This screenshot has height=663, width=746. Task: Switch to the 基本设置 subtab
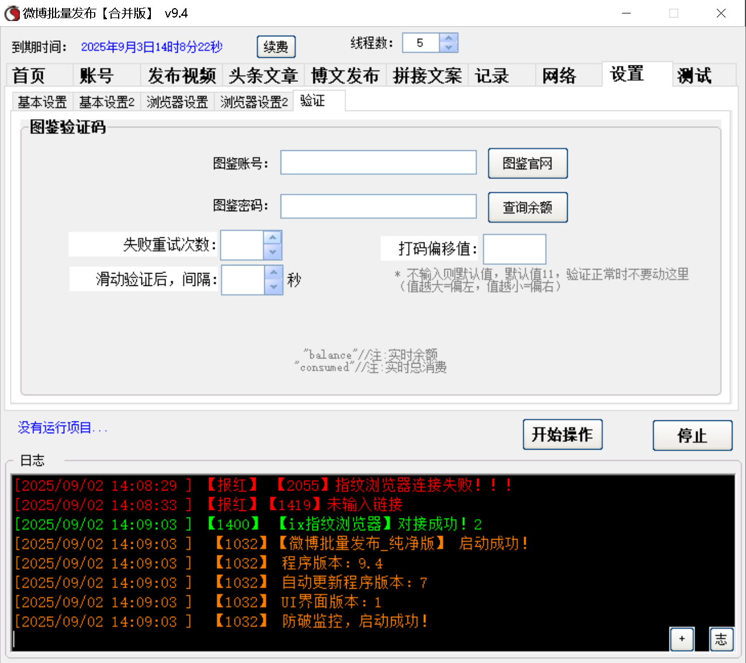(x=42, y=101)
